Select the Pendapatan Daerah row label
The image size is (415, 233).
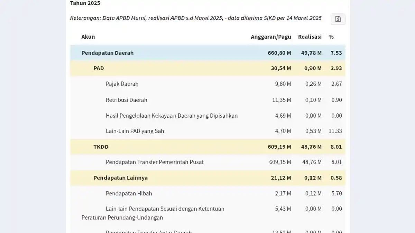pyautogui.click(x=108, y=53)
